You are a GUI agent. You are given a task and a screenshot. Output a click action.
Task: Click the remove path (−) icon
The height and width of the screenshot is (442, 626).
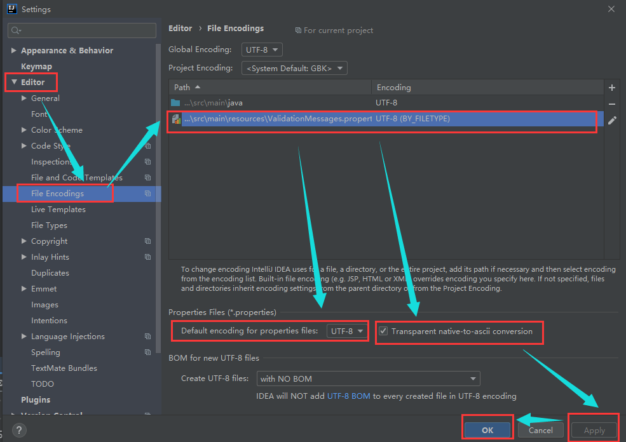click(x=611, y=104)
